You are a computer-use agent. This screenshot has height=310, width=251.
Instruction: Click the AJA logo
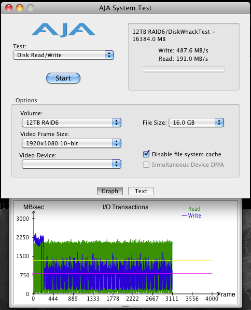(x=63, y=30)
